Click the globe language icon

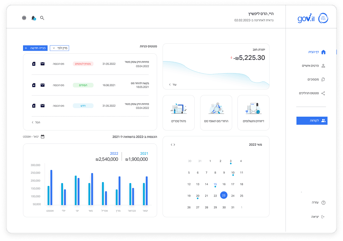(x=24, y=18)
